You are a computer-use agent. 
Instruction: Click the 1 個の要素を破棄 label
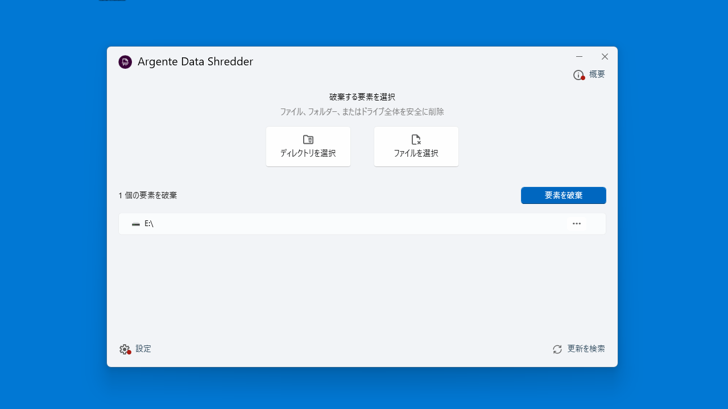click(148, 195)
